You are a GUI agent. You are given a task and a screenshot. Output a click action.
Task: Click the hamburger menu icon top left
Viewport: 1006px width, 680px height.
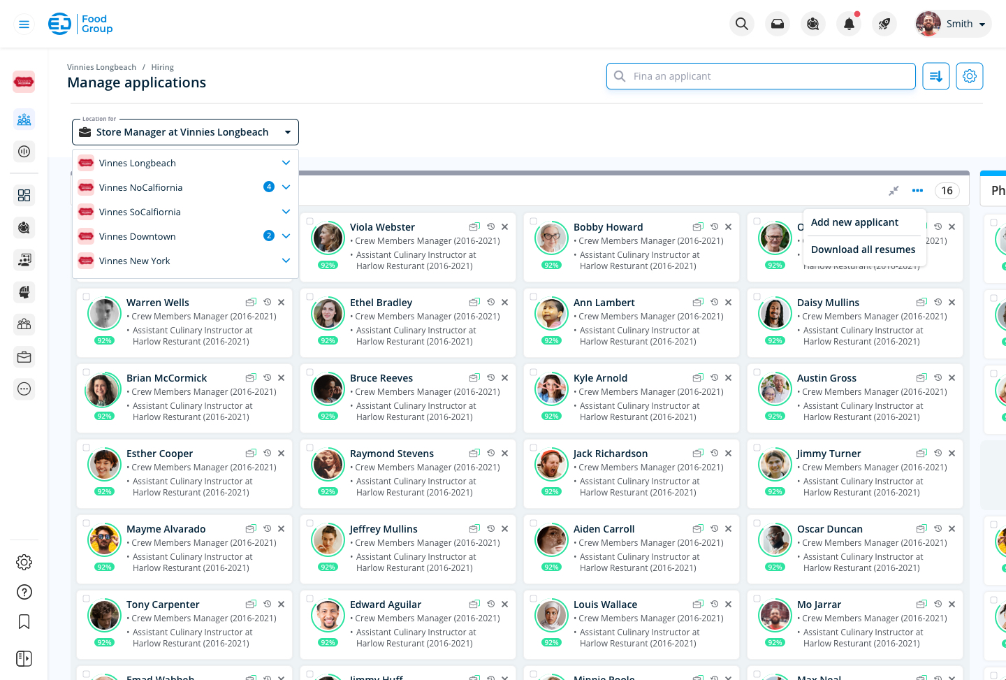(x=24, y=23)
